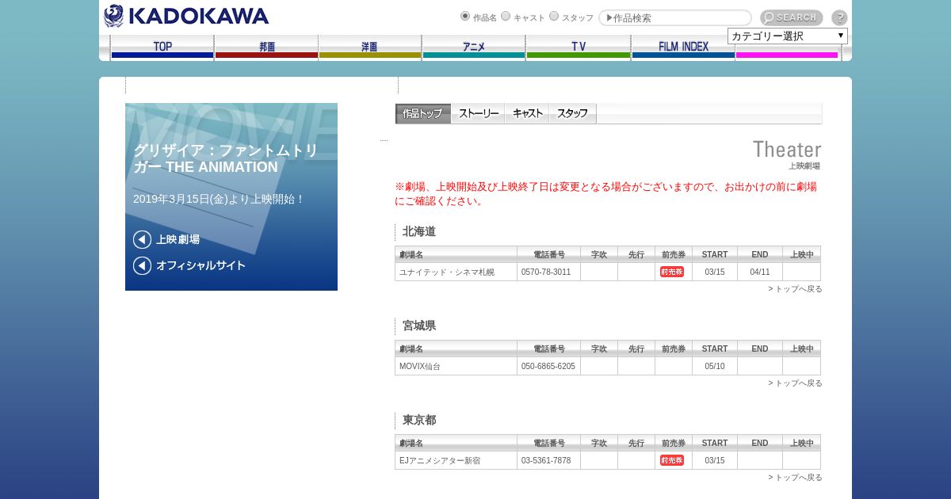The height and width of the screenshot is (499, 951).
Task: Open the TV navigation tab
Action: [x=579, y=48]
